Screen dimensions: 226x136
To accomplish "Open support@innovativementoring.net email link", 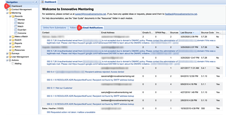I will tap(90, 14).
